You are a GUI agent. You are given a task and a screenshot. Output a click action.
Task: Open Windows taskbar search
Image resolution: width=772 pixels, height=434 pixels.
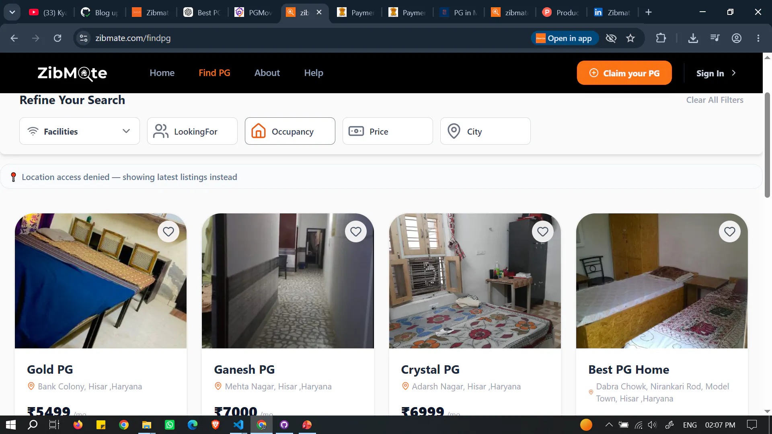pos(33,425)
